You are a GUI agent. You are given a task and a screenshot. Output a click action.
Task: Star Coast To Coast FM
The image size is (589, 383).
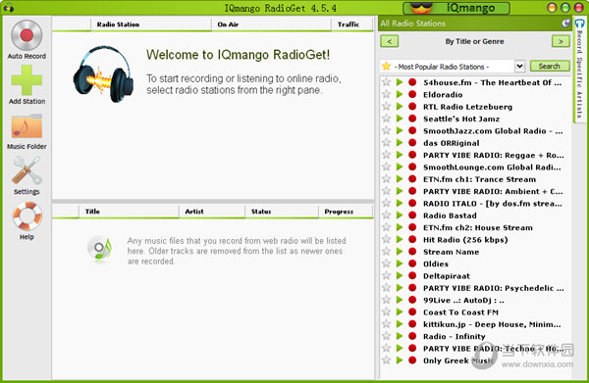pos(386,311)
